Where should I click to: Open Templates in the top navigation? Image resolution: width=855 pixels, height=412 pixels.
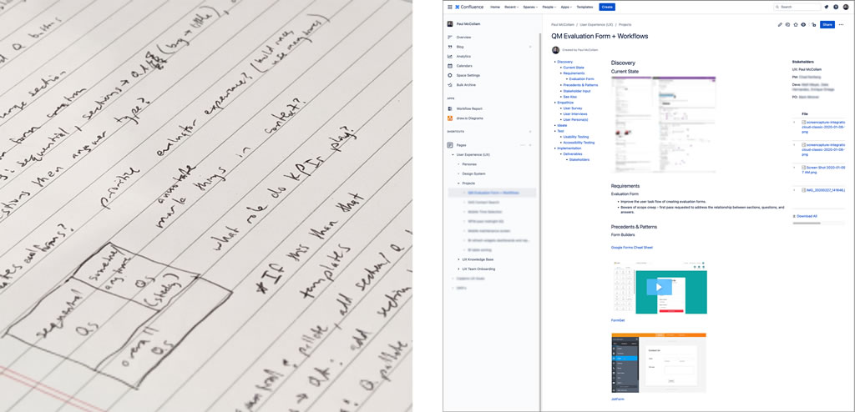584,7
